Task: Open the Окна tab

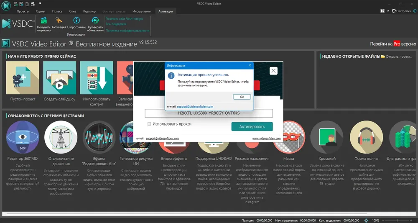Action: coord(72,11)
